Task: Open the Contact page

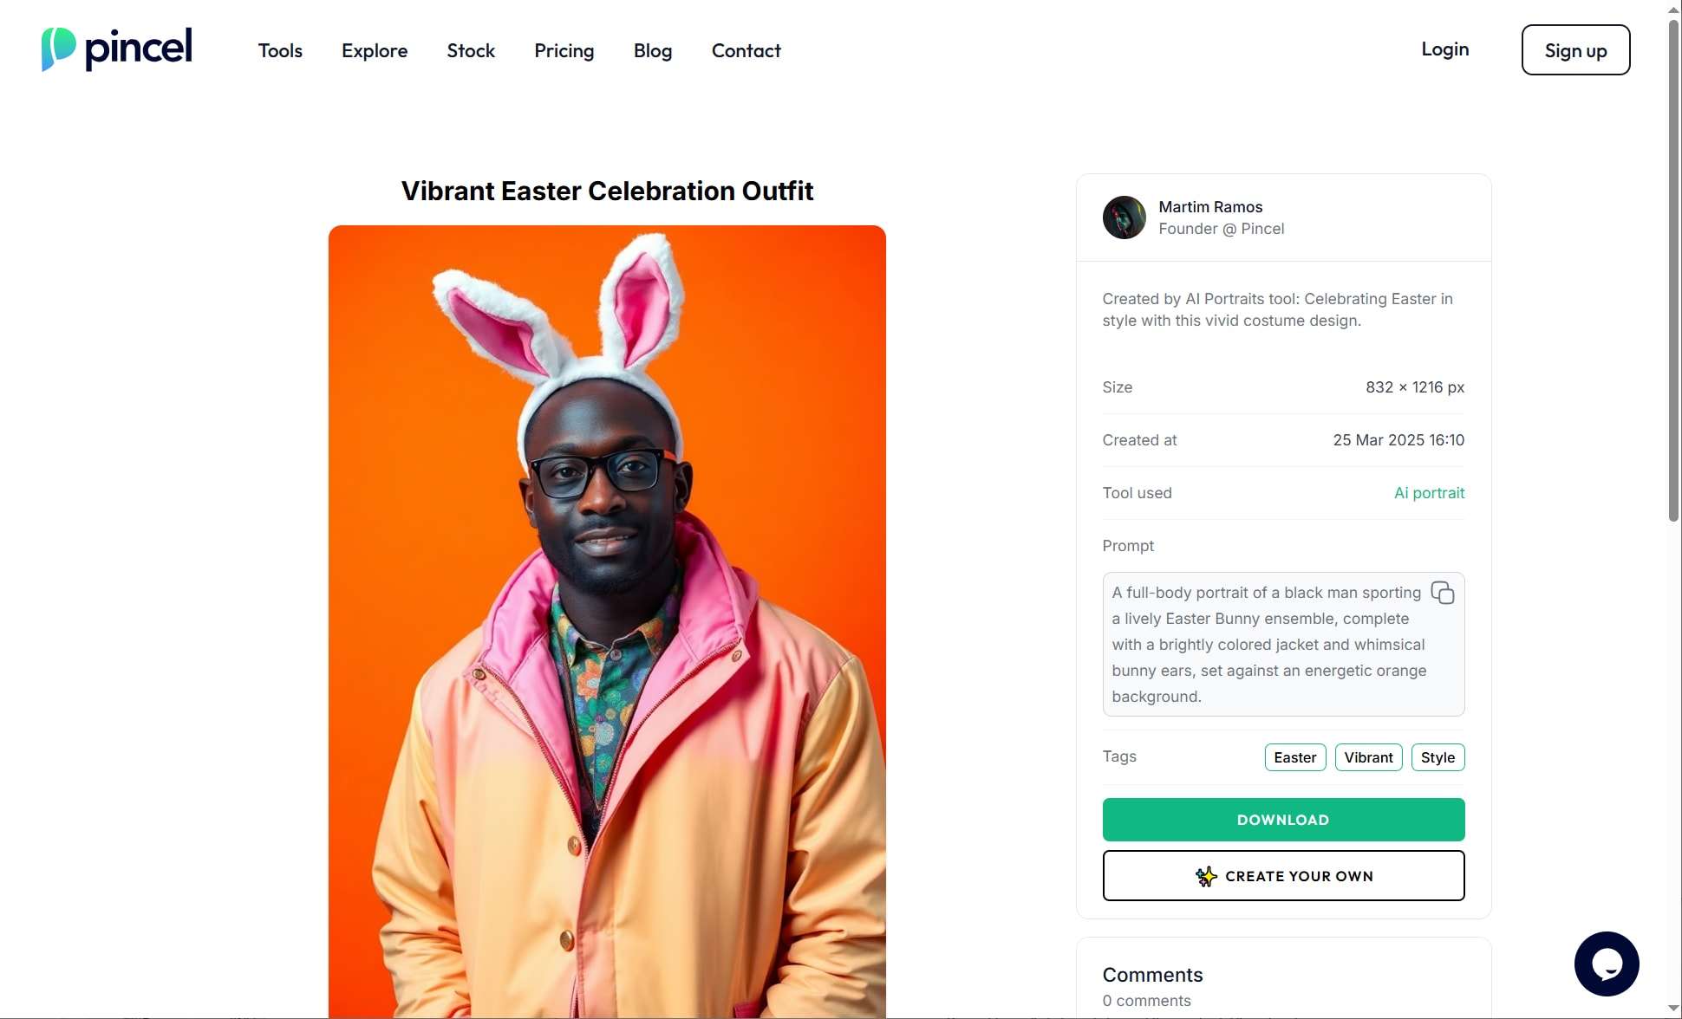Action: click(x=746, y=50)
